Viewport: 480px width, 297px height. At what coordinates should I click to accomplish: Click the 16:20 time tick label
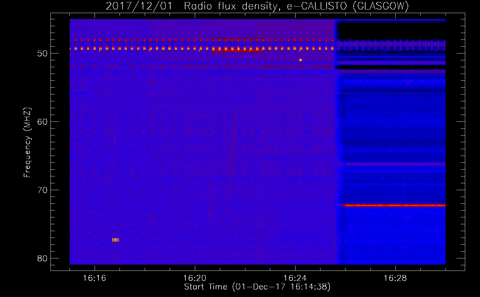pos(195,278)
